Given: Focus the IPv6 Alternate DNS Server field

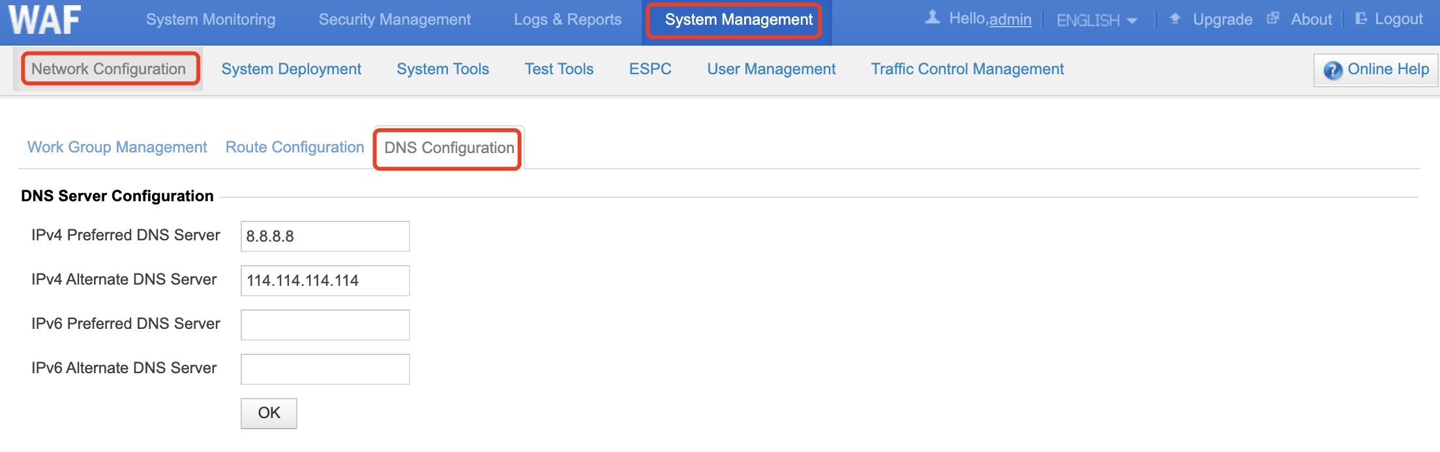Looking at the screenshot, I should coord(325,369).
